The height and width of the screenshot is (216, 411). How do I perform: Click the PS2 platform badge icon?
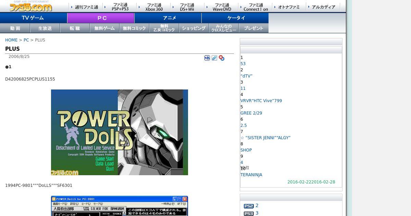(249, 206)
